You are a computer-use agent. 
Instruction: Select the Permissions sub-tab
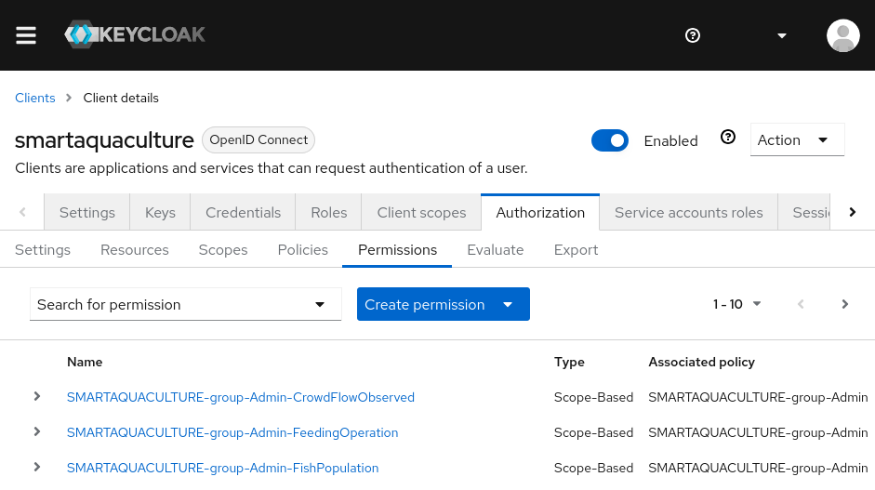point(397,249)
